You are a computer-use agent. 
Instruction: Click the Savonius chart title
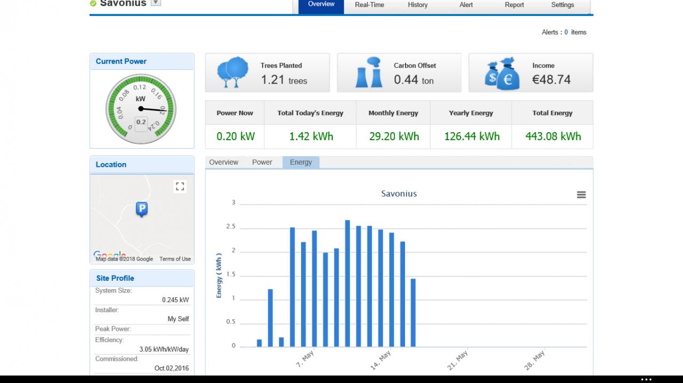pyautogui.click(x=399, y=194)
